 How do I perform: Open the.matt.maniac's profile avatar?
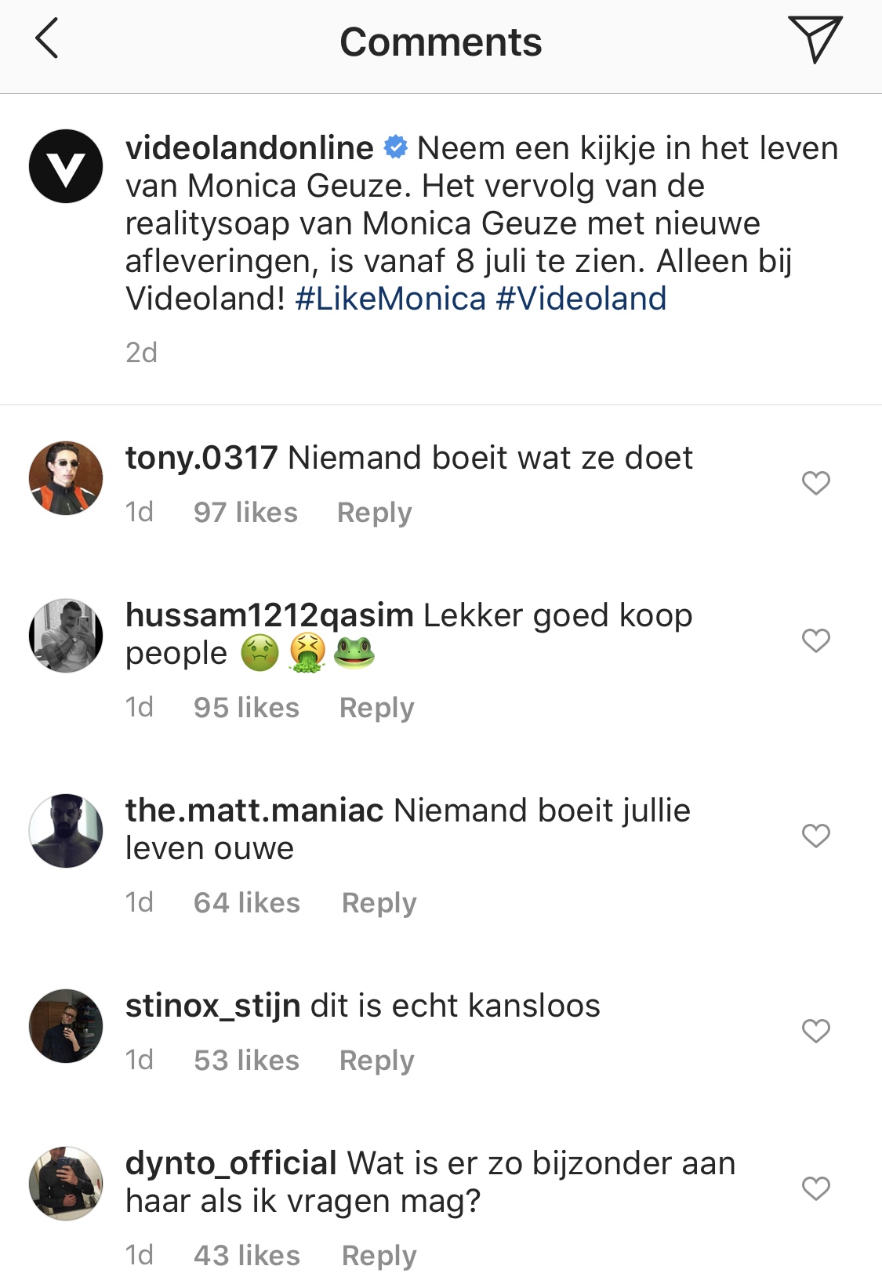[66, 830]
